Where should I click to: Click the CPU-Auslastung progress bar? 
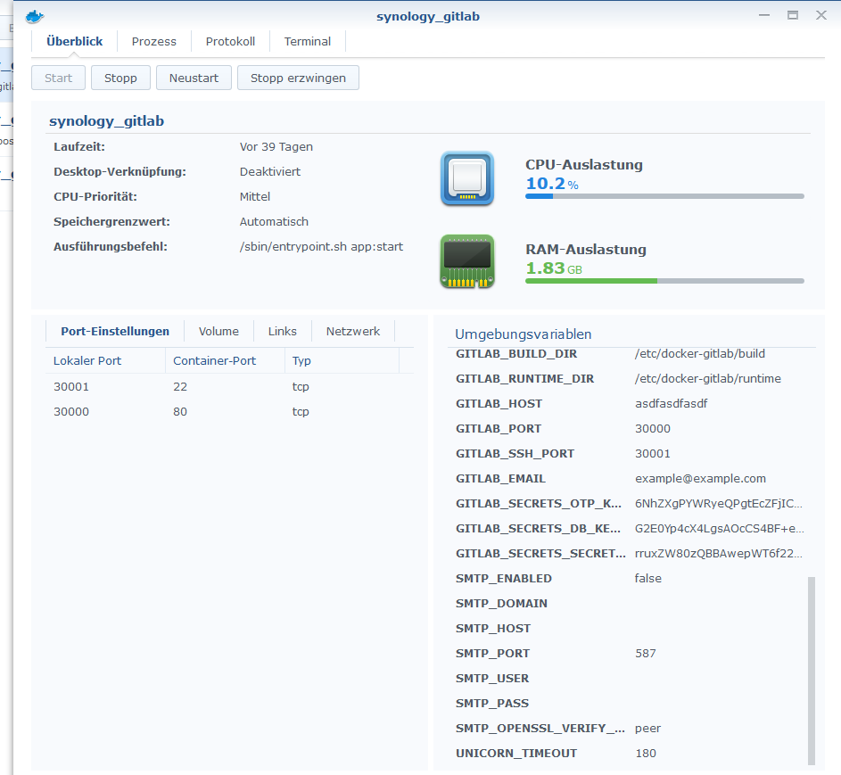[664, 196]
